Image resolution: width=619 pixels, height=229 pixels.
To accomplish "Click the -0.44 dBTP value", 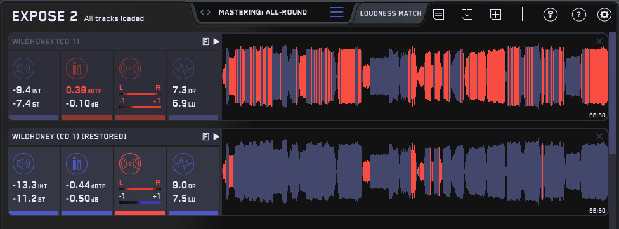I will [85, 186].
